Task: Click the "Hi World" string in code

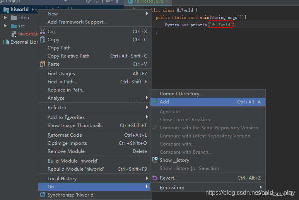Action: pyautogui.click(x=221, y=25)
